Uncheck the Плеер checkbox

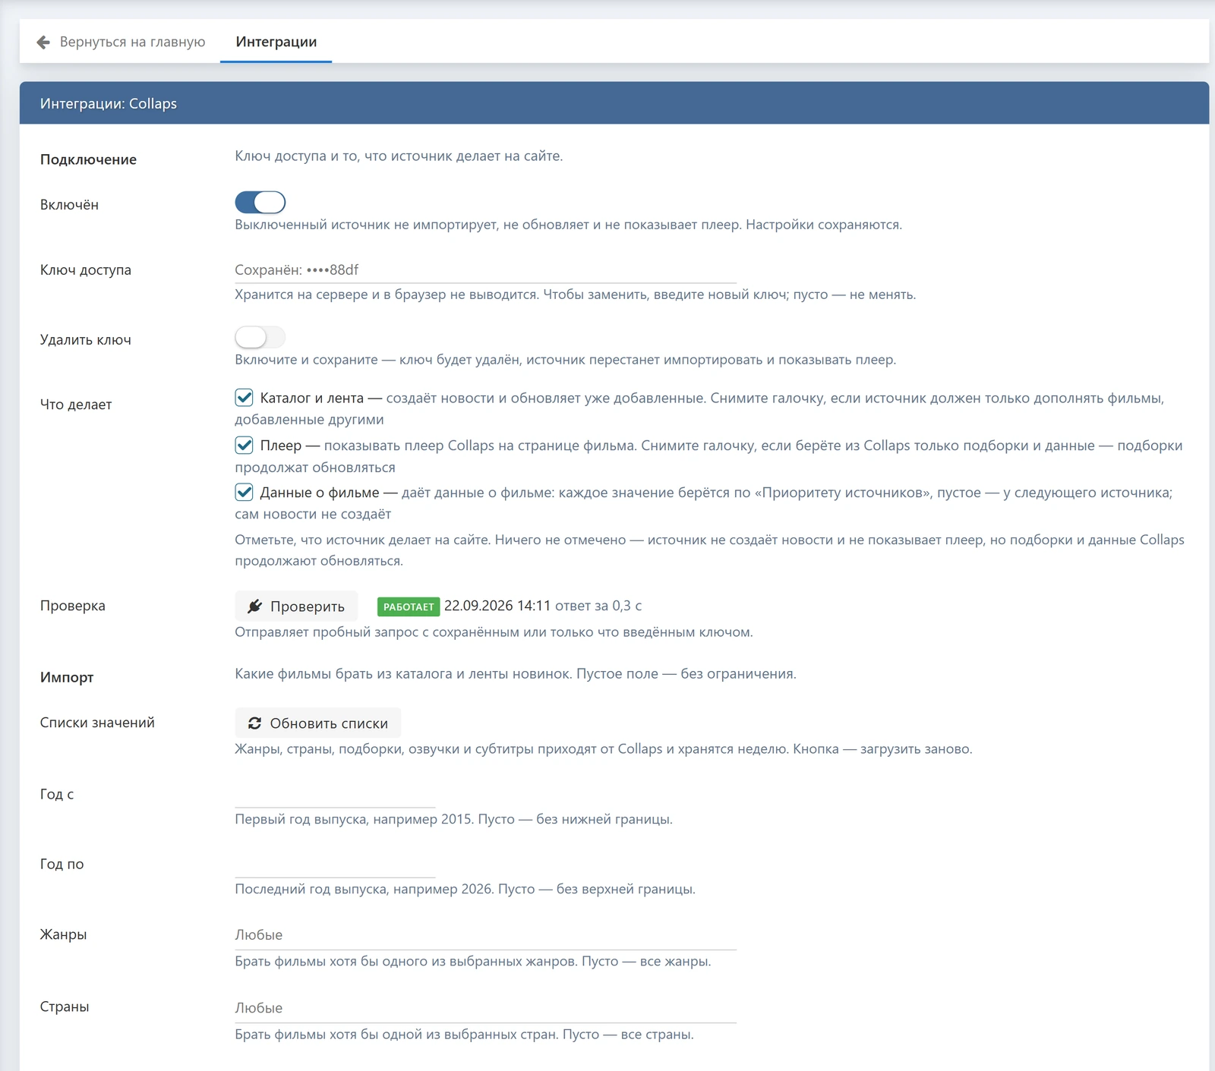tap(244, 446)
